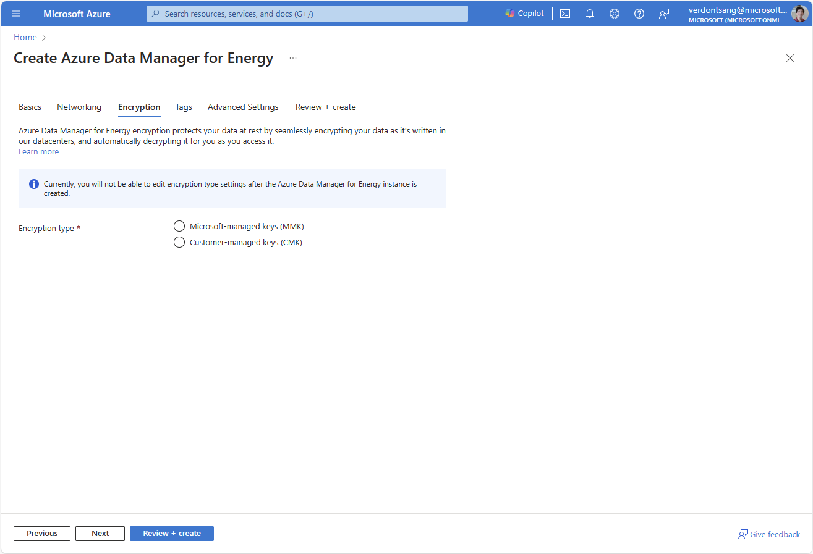
Task: Go back with the Previous button
Action: [x=41, y=533]
